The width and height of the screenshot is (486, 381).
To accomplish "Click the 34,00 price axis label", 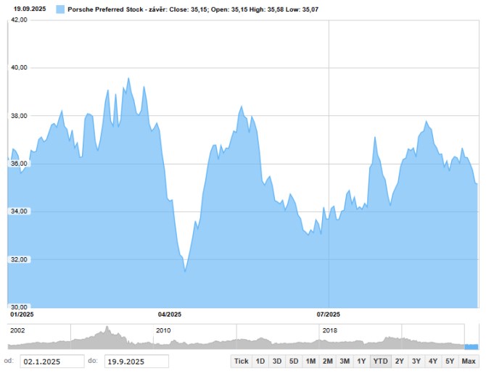I will (x=19, y=212).
